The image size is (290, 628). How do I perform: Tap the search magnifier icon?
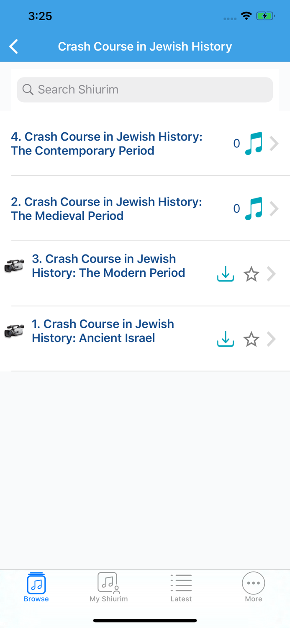(x=28, y=89)
